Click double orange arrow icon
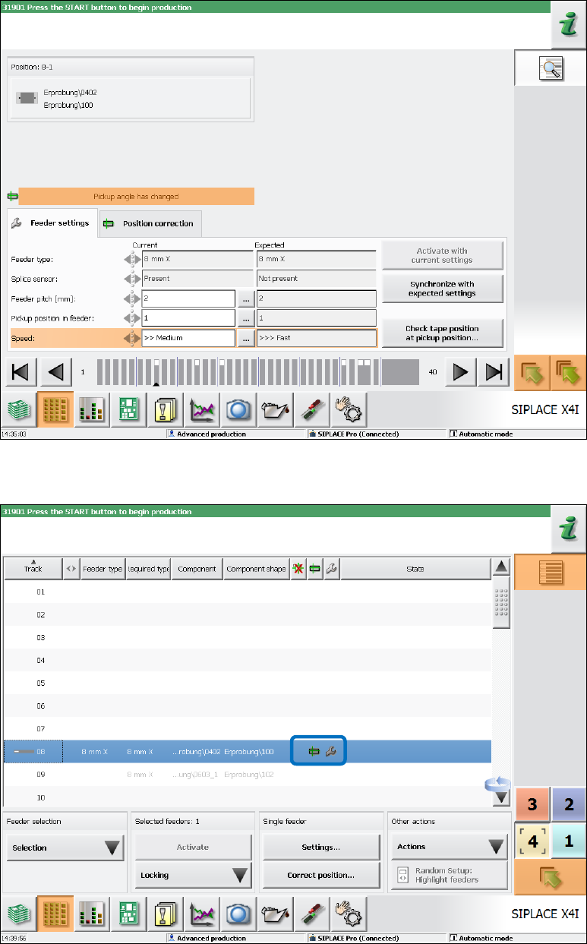 [x=568, y=371]
